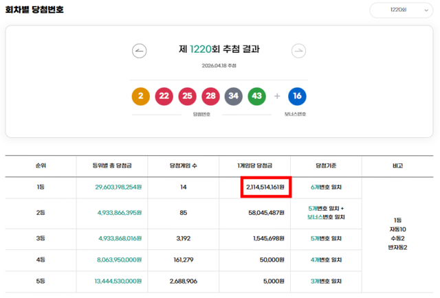Click the red winning ball number 22

(x=164, y=96)
